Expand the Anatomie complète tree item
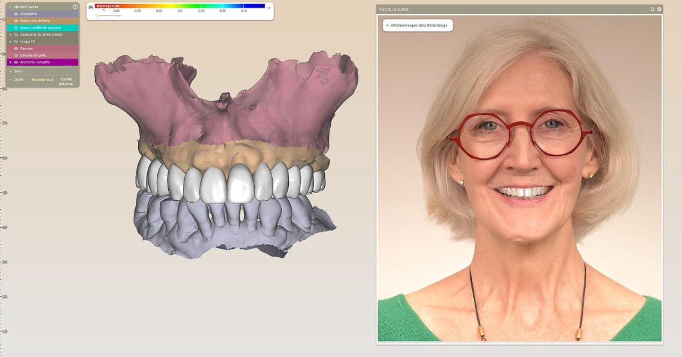 10,62
